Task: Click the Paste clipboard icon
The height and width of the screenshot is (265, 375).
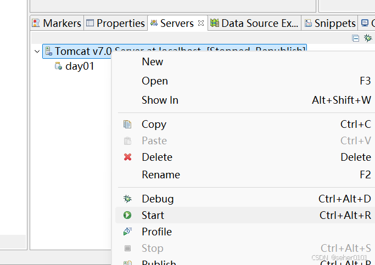Action: click(127, 141)
